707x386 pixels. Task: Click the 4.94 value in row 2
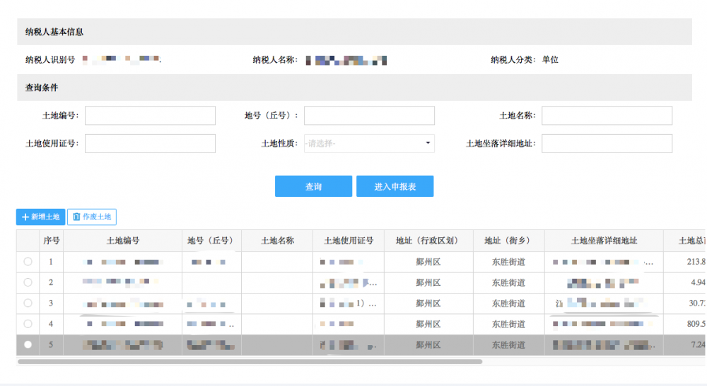click(698, 282)
